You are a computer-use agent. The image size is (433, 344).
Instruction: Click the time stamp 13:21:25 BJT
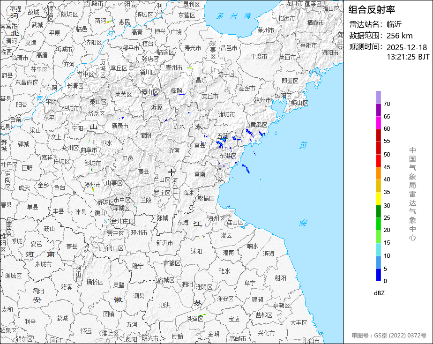point(408,57)
